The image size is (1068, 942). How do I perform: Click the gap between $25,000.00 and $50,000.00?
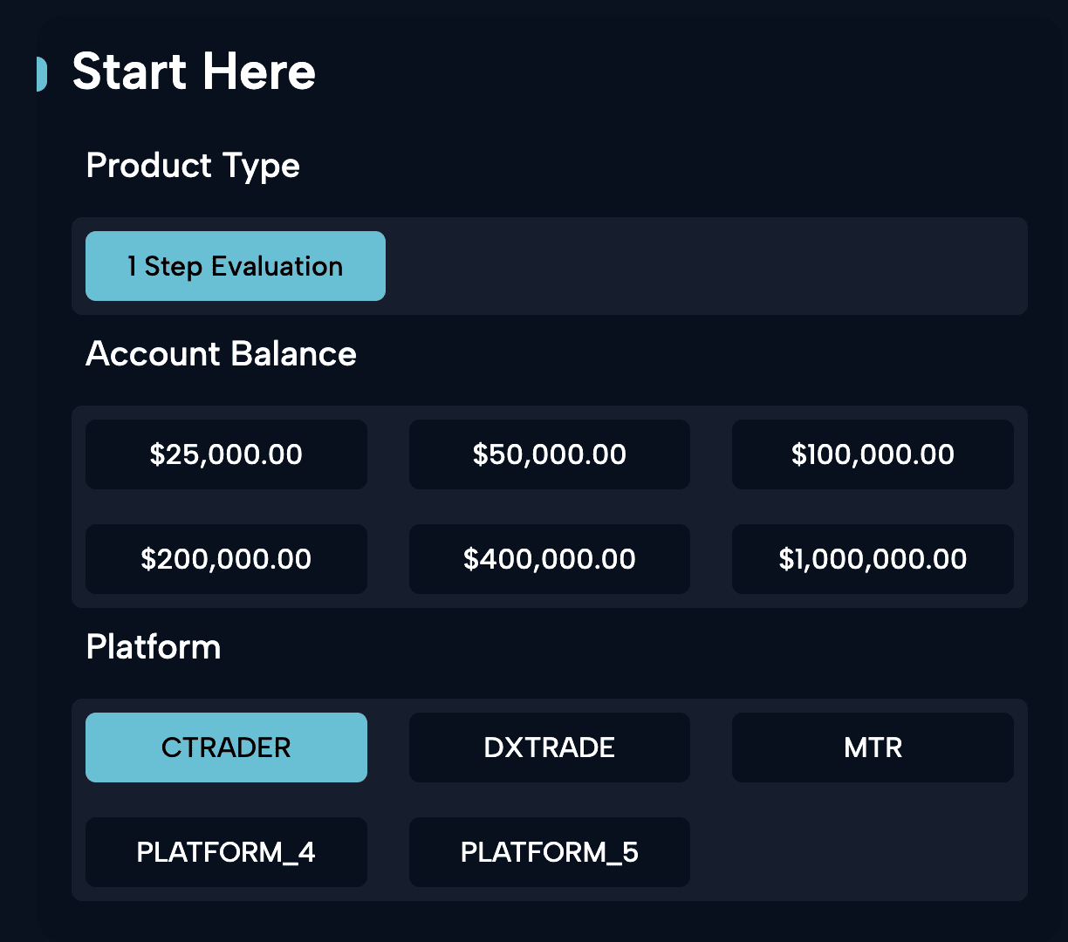click(x=388, y=454)
